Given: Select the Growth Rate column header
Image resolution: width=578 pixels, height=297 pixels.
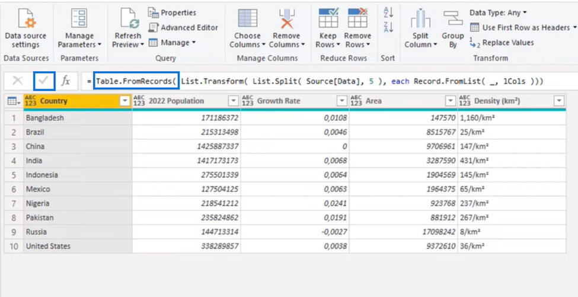Looking at the screenshot, I should click(295, 101).
